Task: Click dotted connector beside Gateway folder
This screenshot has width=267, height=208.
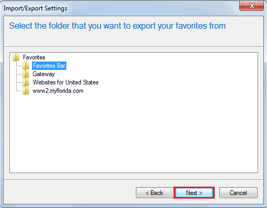Action: 19,74
